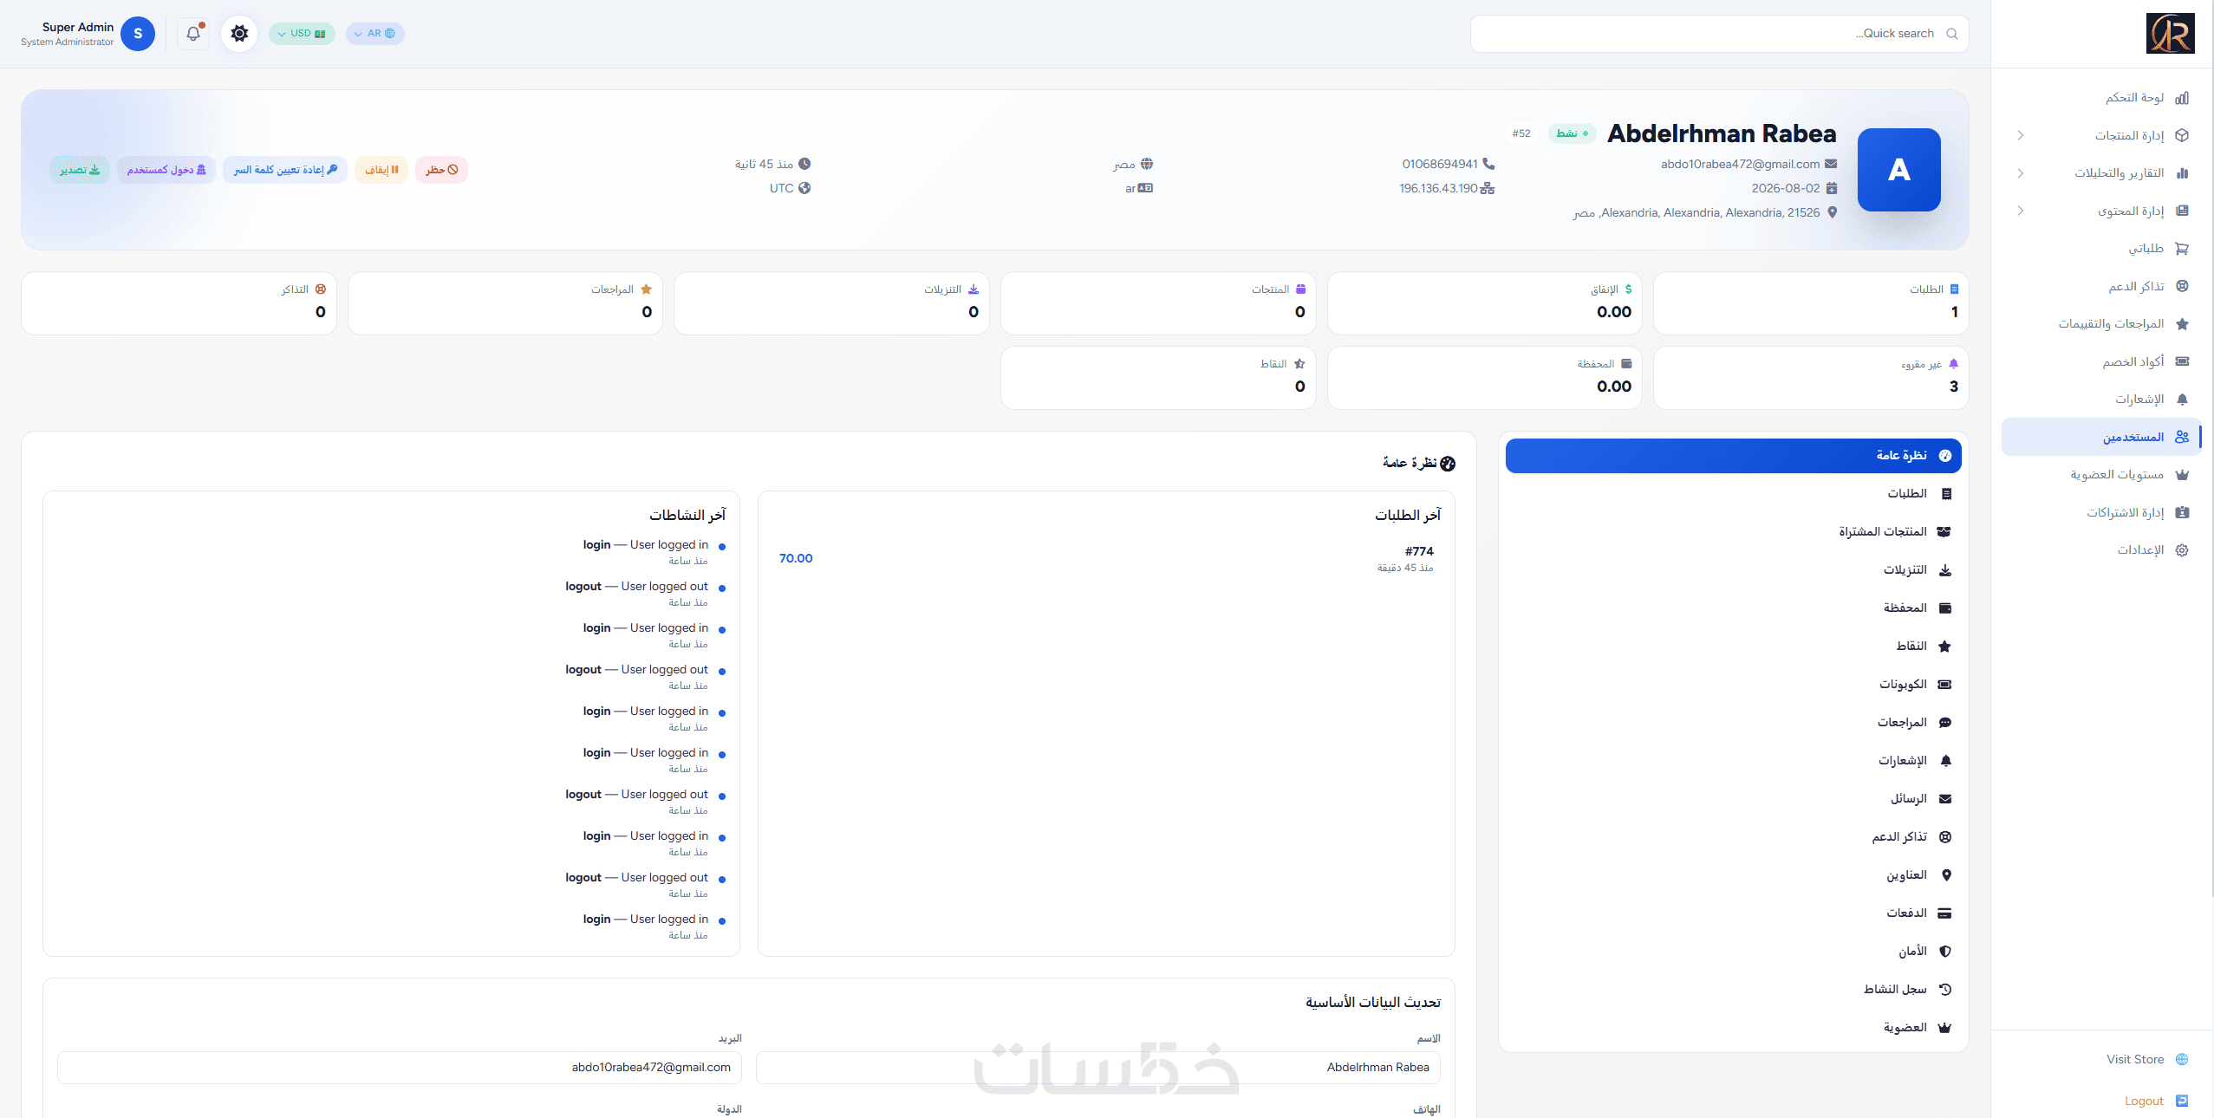The width and height of the screenshot is (2214, 1118).
Task: Click the crown icon for مستويات العضوية
Action: tap(2182, 475)
